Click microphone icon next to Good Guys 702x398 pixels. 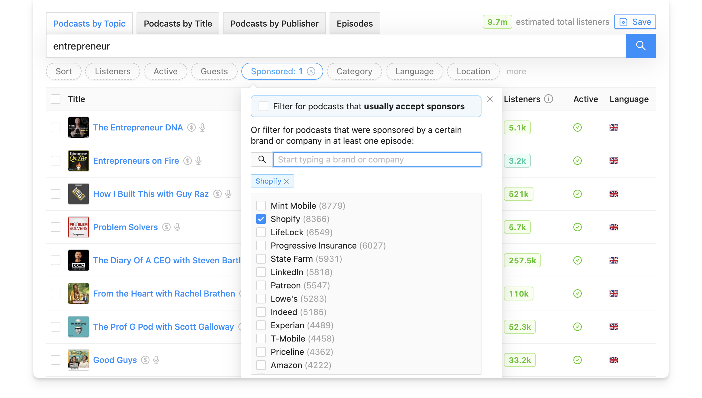(156, 360)
